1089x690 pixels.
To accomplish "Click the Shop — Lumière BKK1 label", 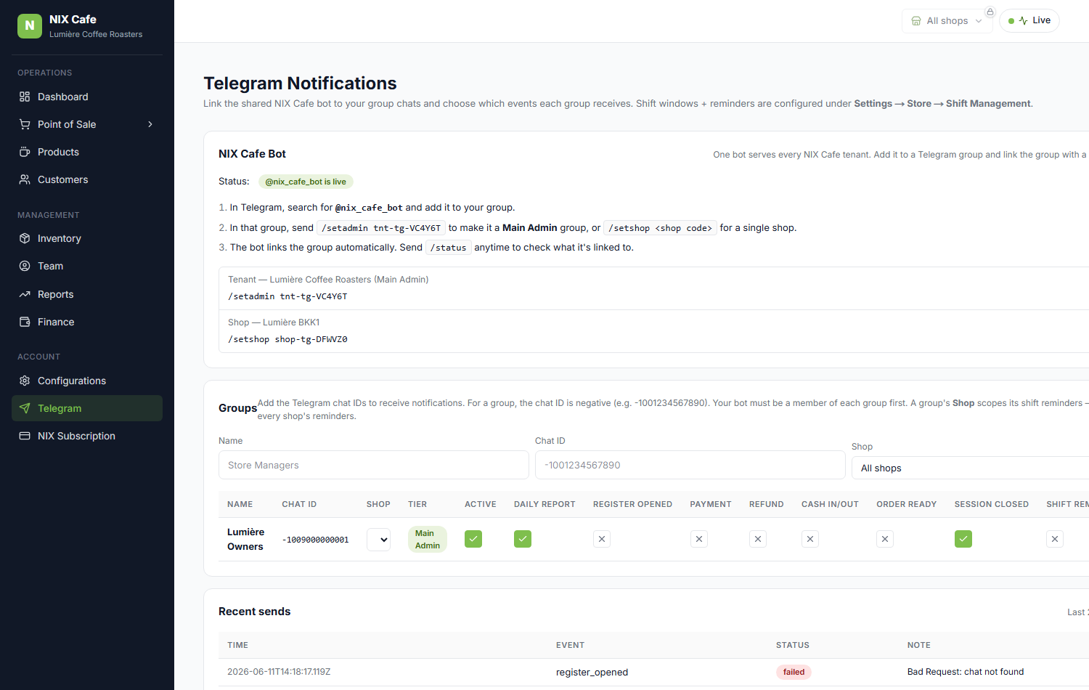I will click(x=274, y=322).
